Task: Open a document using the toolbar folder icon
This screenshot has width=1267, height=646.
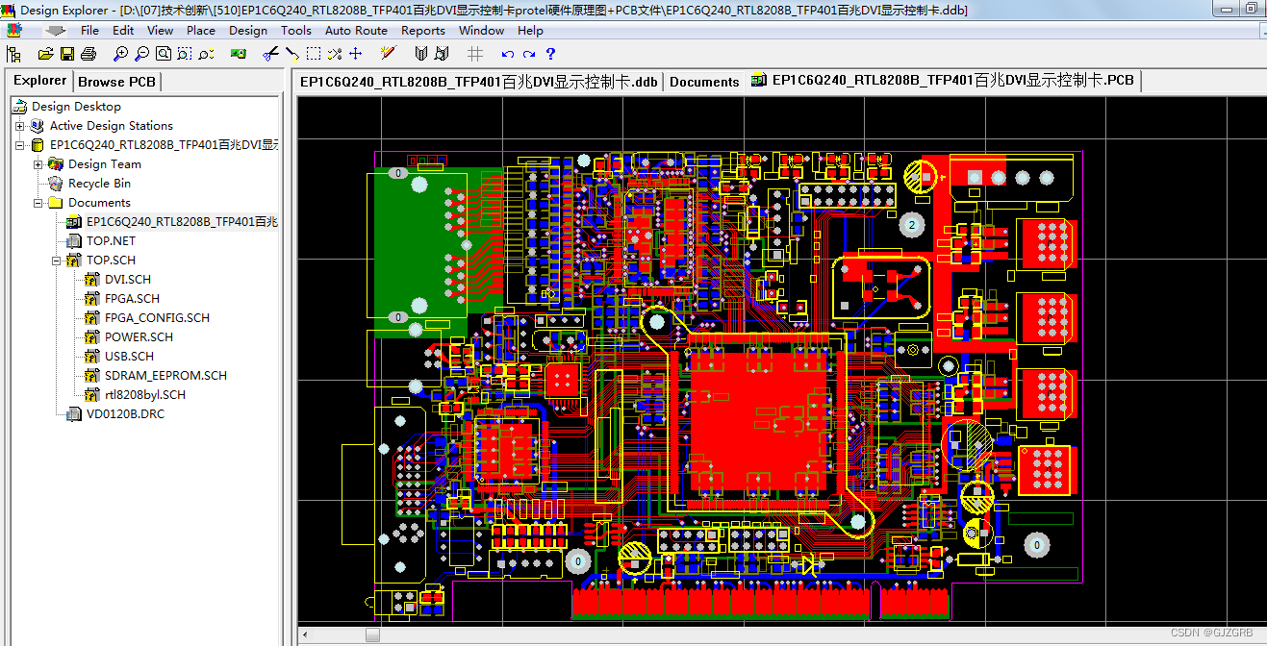Action: point(45,53)
